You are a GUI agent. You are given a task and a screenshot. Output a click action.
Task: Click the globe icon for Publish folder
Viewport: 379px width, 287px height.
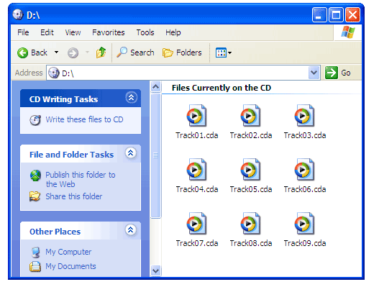(x=35, y=176)
